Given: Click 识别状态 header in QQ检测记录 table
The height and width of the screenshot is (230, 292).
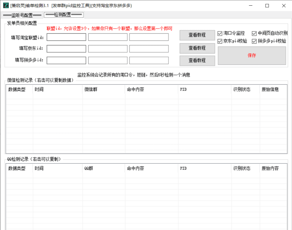Looking at the screenshot, I should [245, 168].
